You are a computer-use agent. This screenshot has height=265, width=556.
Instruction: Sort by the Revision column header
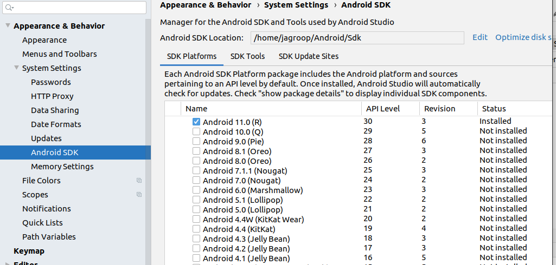tap(449, 109)
